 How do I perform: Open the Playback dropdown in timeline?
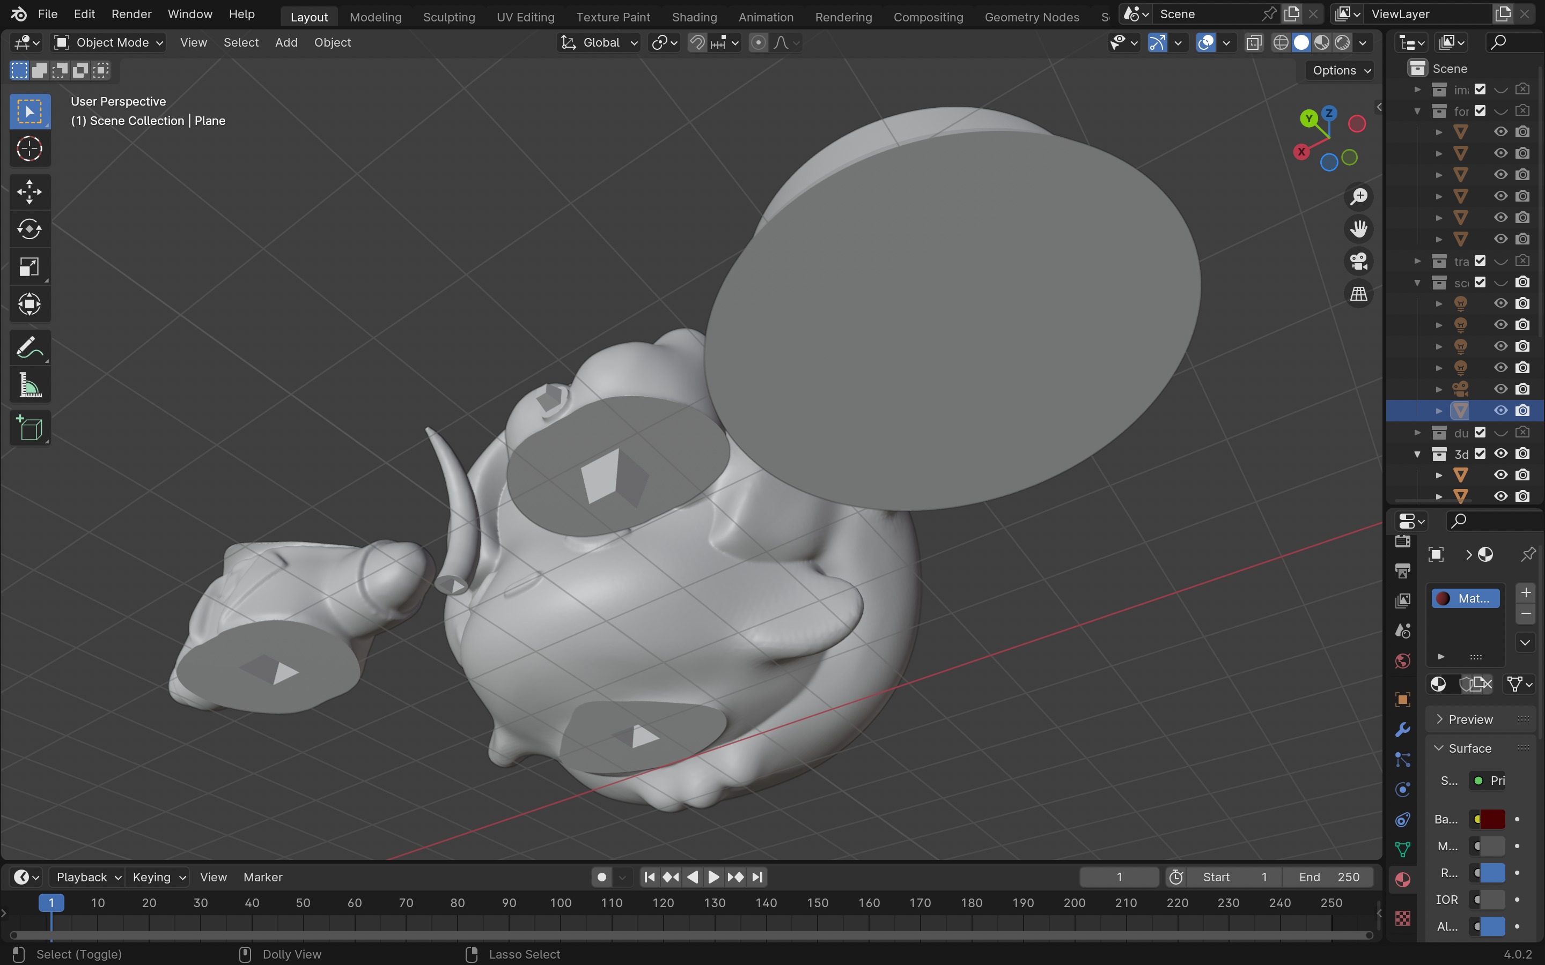pyautogui.click(x=87, y=877)
